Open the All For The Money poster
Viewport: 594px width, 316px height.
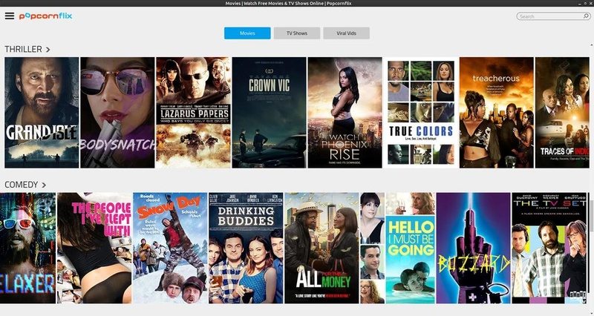coord(322,248)
